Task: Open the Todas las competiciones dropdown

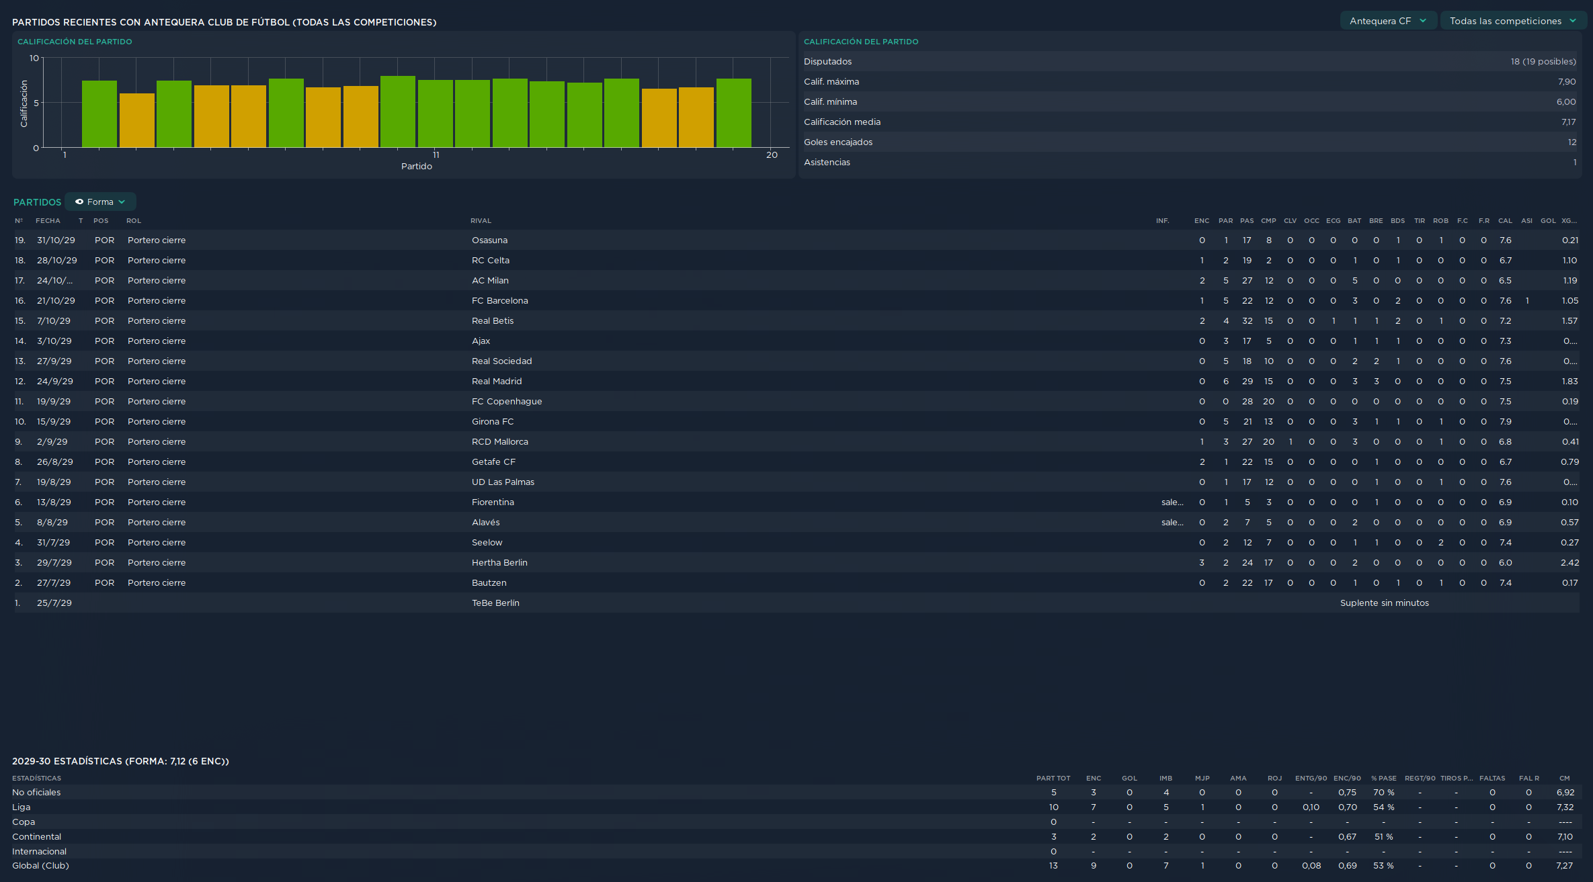Action: (1513, 21)
